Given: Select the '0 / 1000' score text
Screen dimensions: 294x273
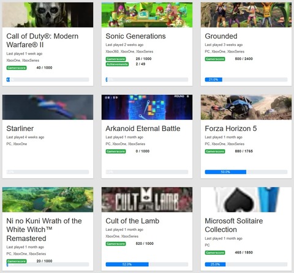Looking at the screenshot, I should coord(143,151).
